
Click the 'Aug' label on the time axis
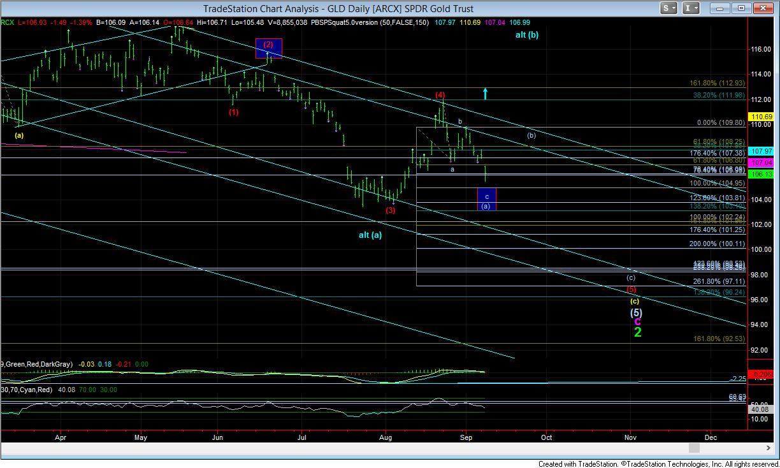385,437
